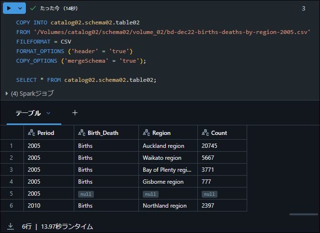Click the csv file path string in the code
This screenshot has height=233, width=320.
point(172,32)
